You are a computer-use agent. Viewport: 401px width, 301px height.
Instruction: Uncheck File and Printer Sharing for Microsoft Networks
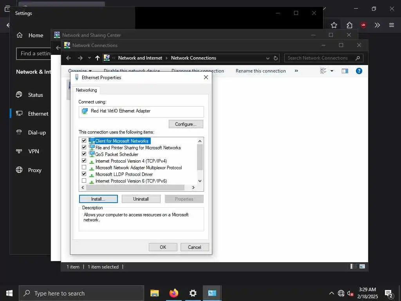coord(84,147)
